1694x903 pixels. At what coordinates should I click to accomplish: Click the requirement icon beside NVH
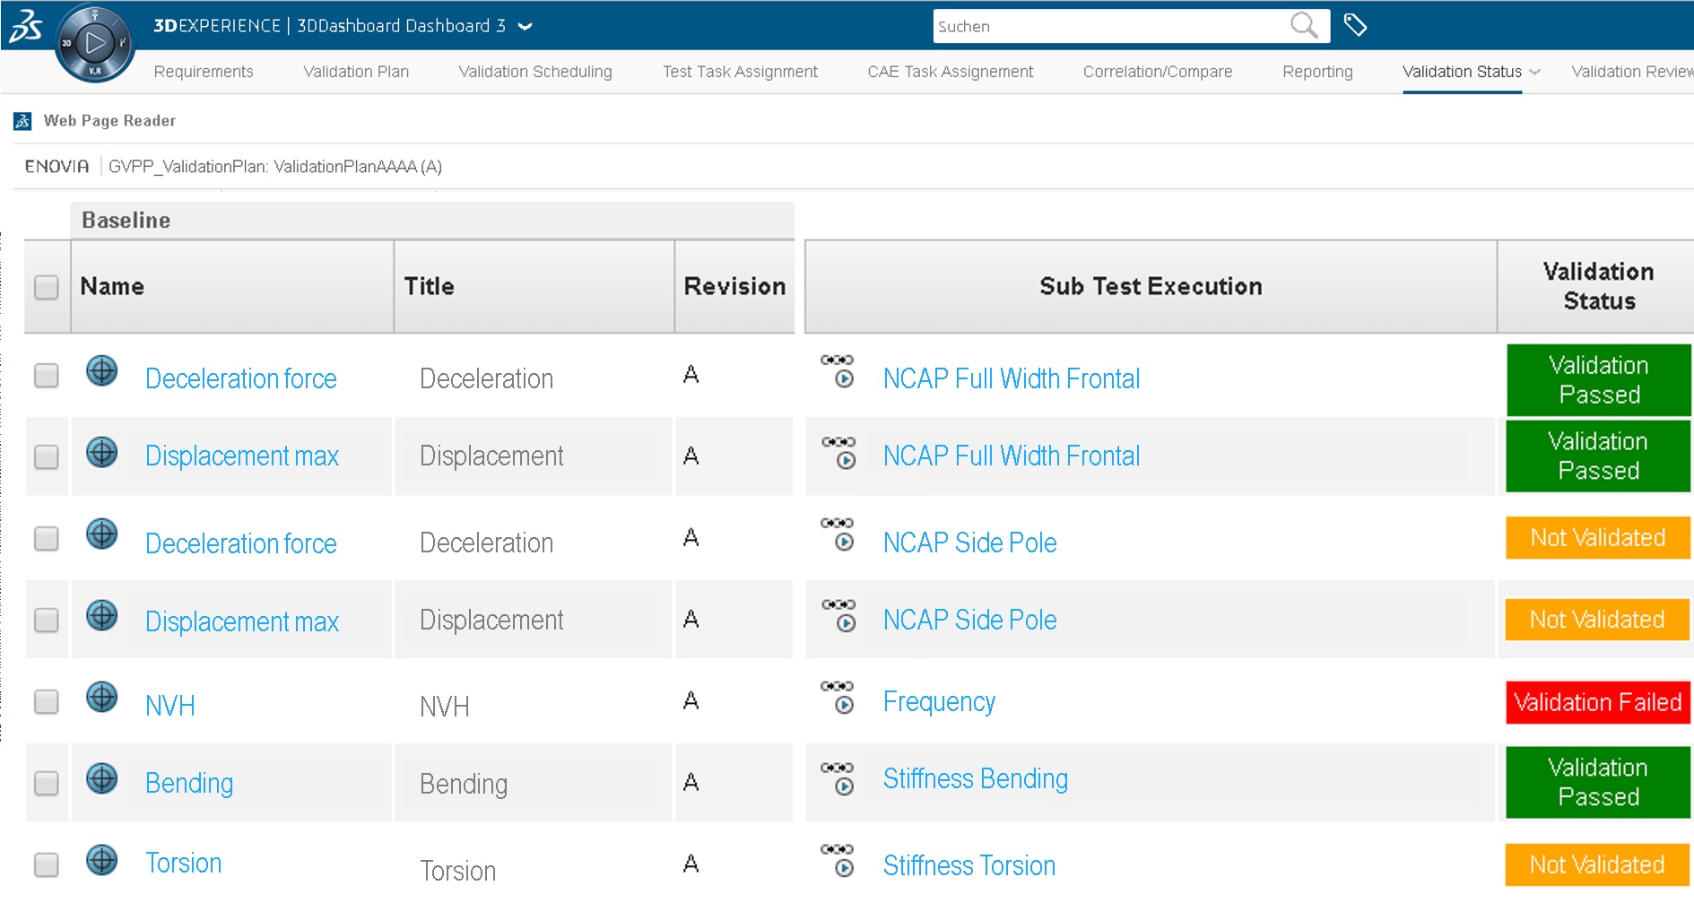coord(102,697)
